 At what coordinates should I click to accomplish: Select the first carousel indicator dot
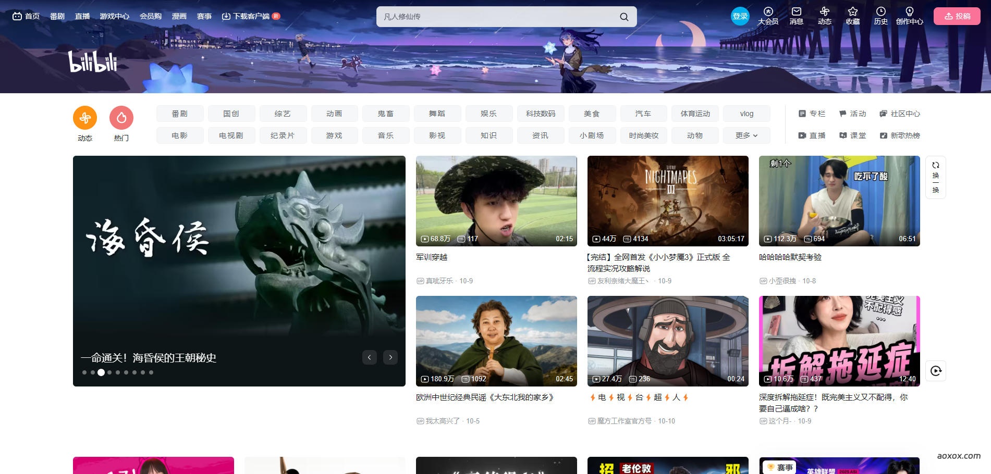84,372
